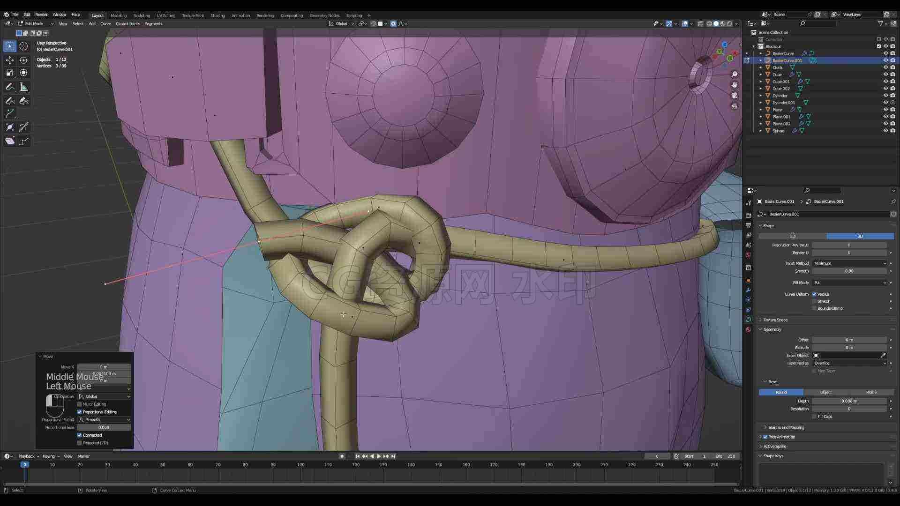
Task: Enable the Stretch checkbox
Action: tap(814, 301)
